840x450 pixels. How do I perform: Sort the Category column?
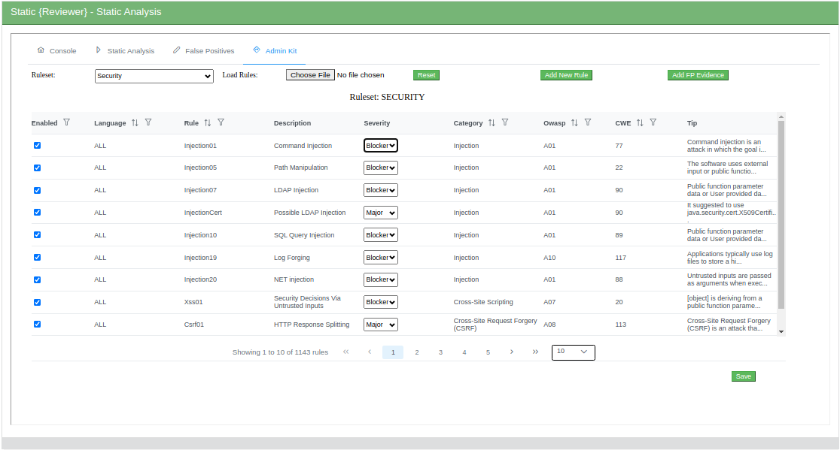(x=491, y=122)
